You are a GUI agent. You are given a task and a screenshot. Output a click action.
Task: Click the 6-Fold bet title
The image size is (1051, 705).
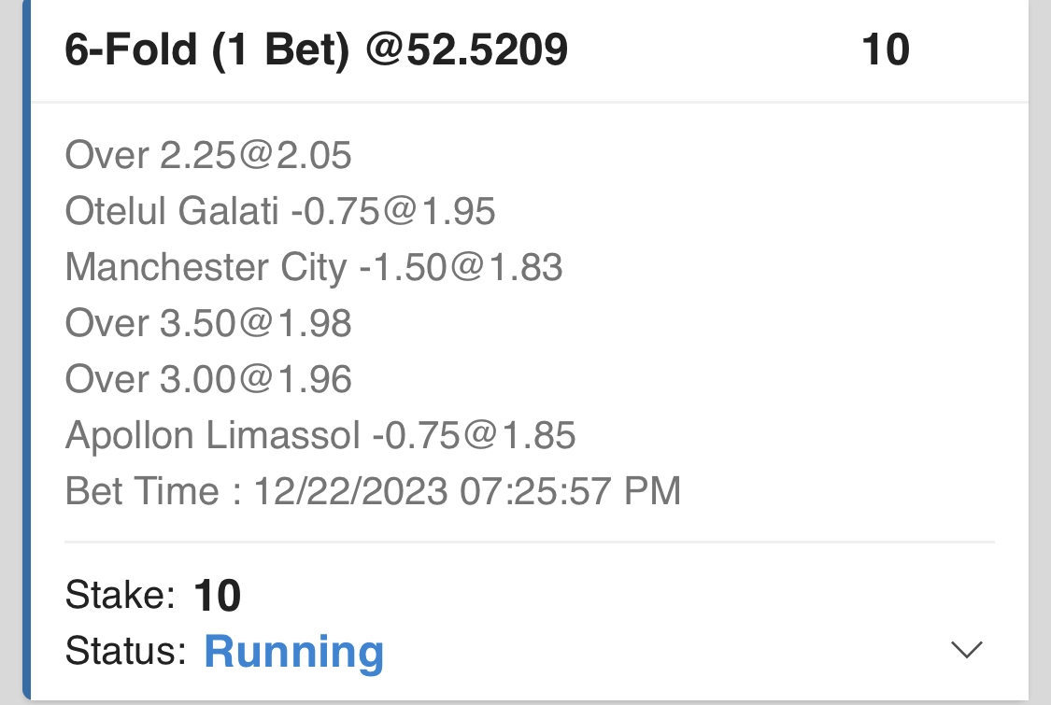[131, 50]
